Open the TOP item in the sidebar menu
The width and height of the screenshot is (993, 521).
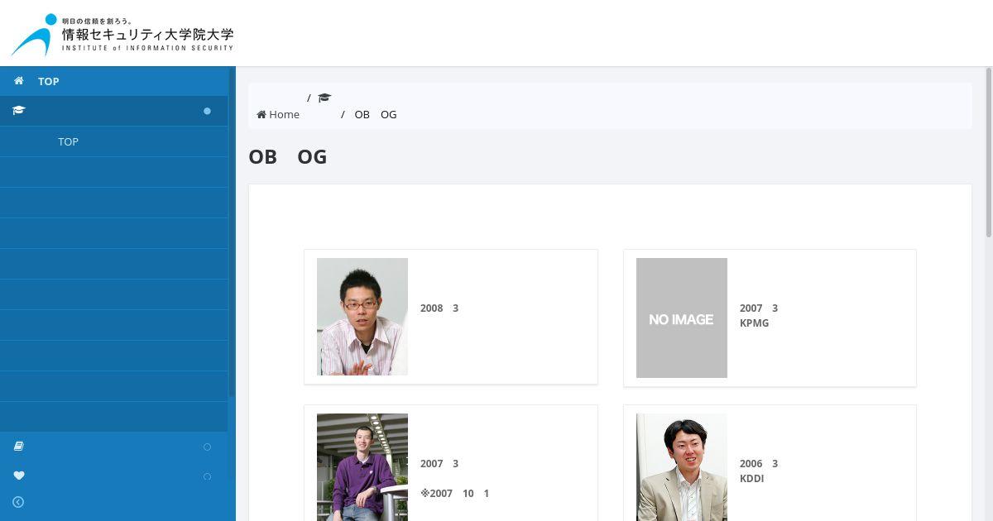coord(114,81)
